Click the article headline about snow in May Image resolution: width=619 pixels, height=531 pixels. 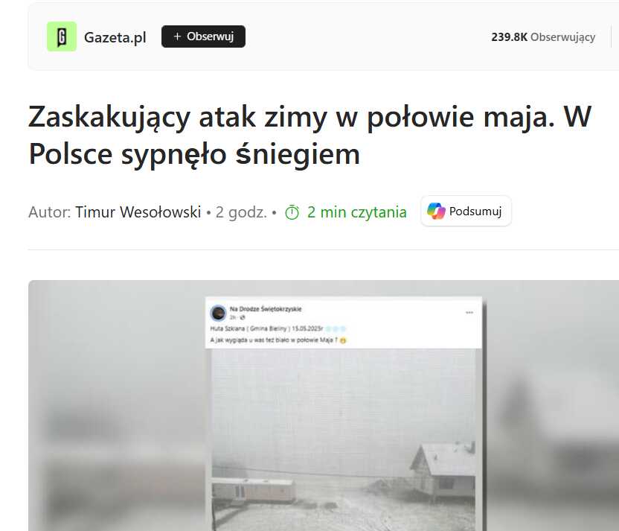[310, 135]
